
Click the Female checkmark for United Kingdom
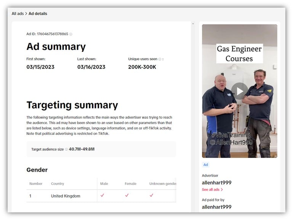pos(127,195)
